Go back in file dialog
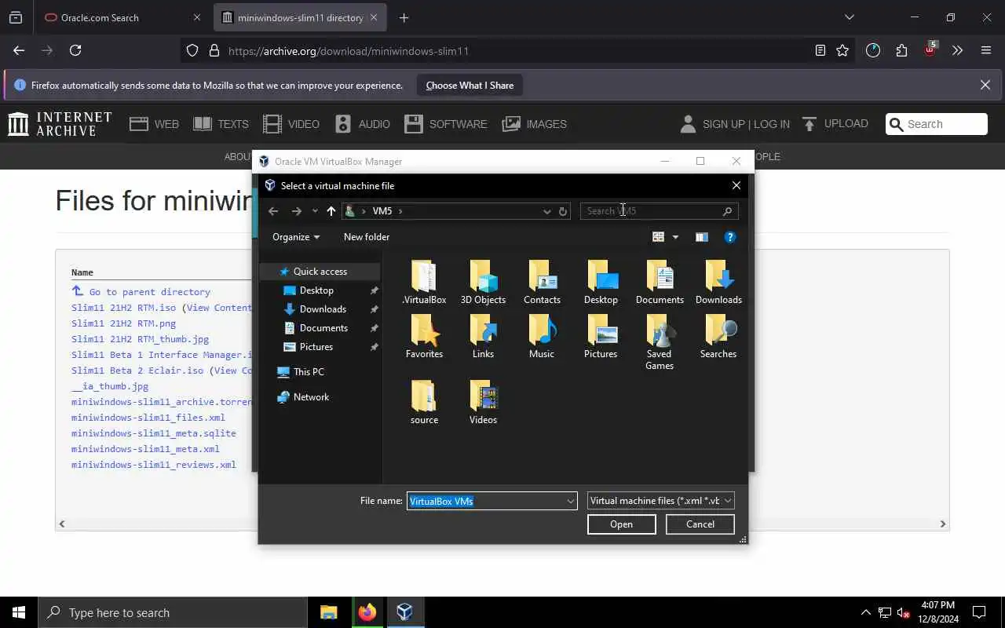This screenshot has height=628, width=1005. [273, 211]
